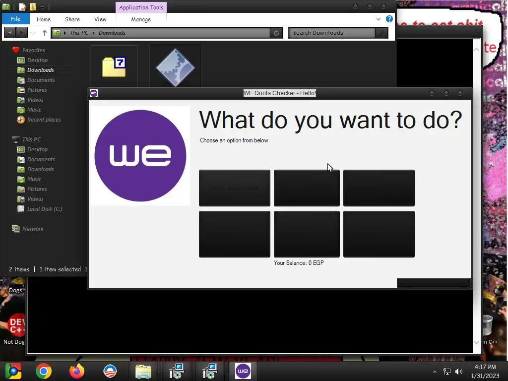Click the green folder icon in address bar
Screen dimensions: 508x381
pos(57,32)
